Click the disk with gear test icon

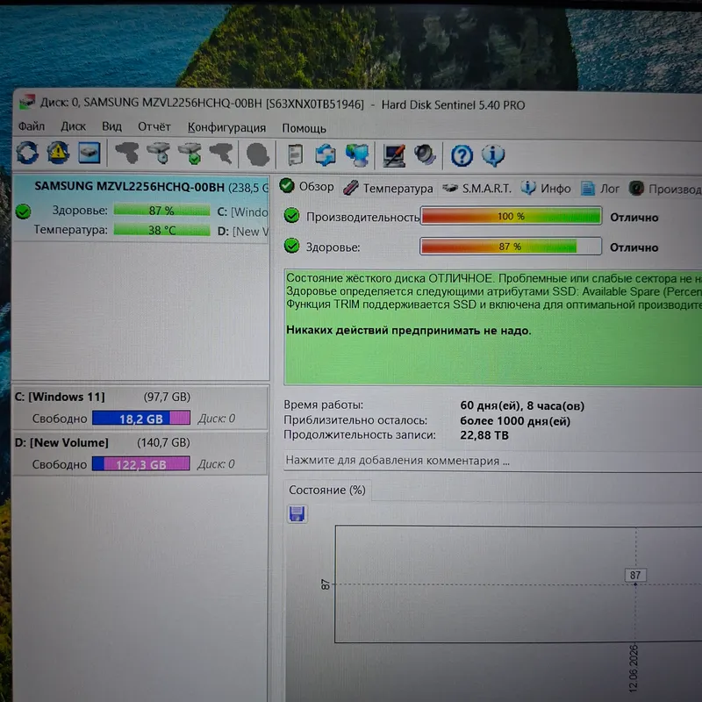[159, 154]
